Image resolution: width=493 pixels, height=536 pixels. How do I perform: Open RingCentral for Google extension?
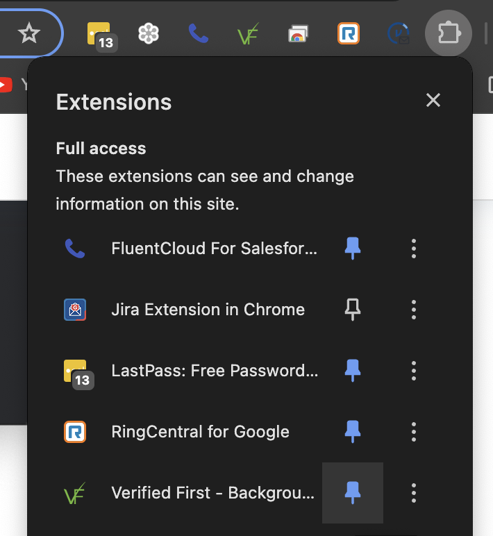(201, 432)
